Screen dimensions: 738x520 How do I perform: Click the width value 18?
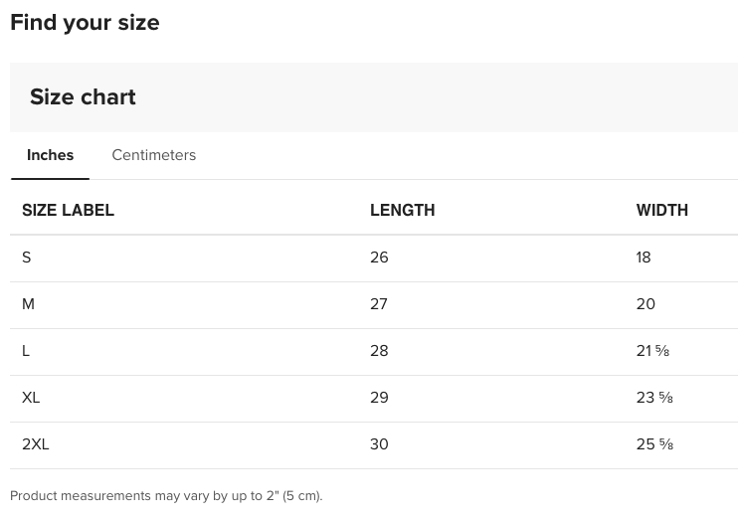pos(644,258)
